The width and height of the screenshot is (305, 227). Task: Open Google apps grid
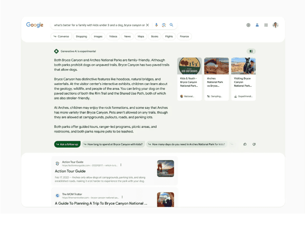click(266, 25)
